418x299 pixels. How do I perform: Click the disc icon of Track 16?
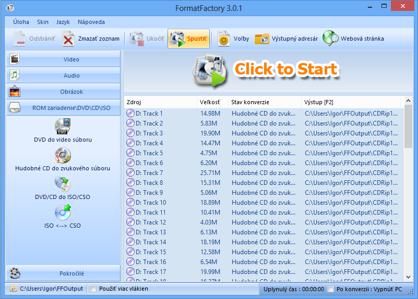[x=130, y=262]
